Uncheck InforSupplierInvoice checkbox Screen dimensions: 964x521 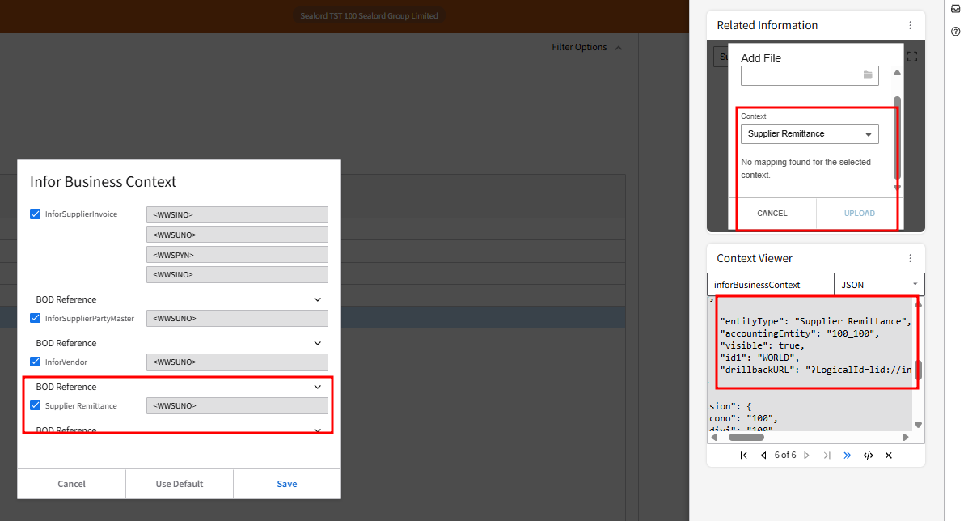point(35,214)
